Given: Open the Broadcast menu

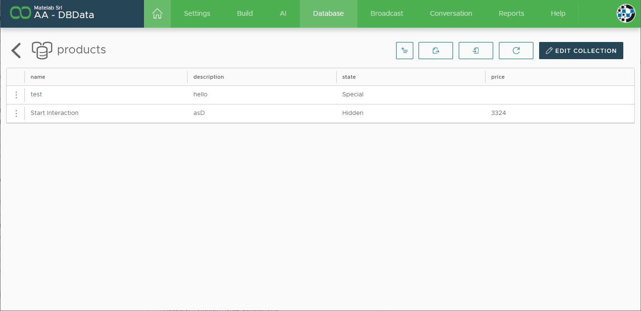Looking at the screenshot, I should click(x=387, y=13).
